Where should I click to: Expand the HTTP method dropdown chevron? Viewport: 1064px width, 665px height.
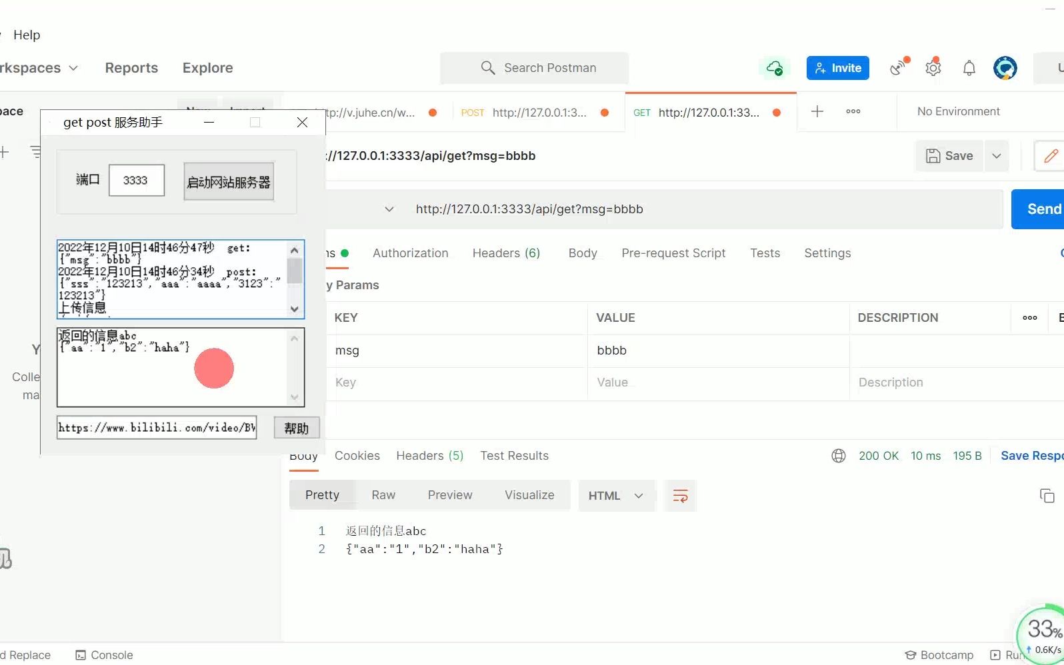(389, 209)
